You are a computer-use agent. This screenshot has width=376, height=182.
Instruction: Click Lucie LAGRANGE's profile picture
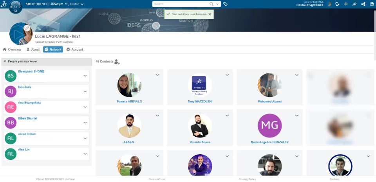pos(21,34)
